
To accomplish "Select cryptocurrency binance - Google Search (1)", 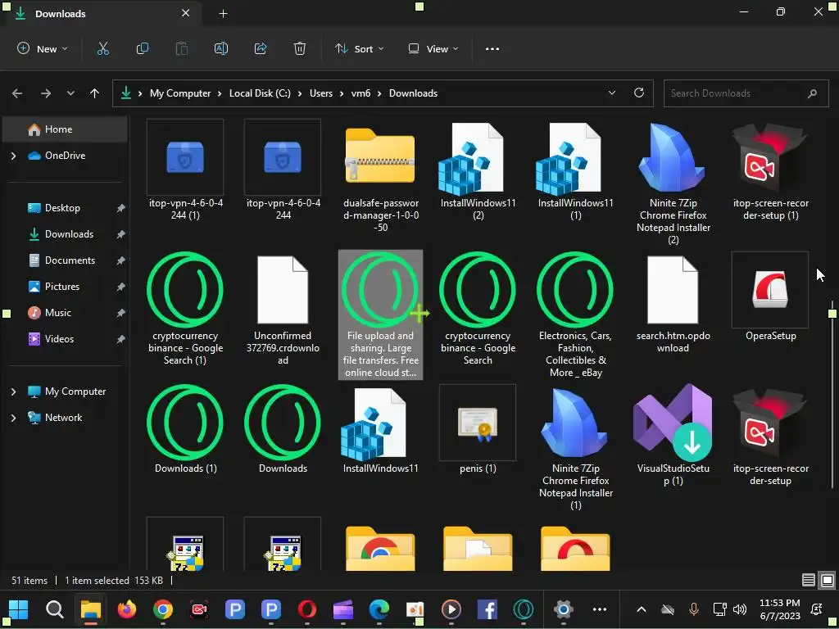I will (x=185, y=309).
